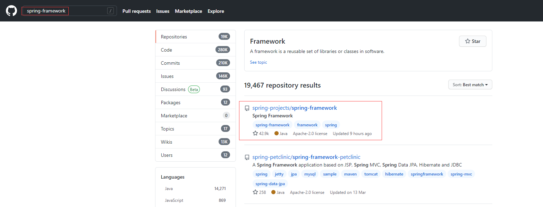Click the tomcat topic tag
Viewport: 543px width, 207px height.
pyautogui.click(x=371, y=174)
